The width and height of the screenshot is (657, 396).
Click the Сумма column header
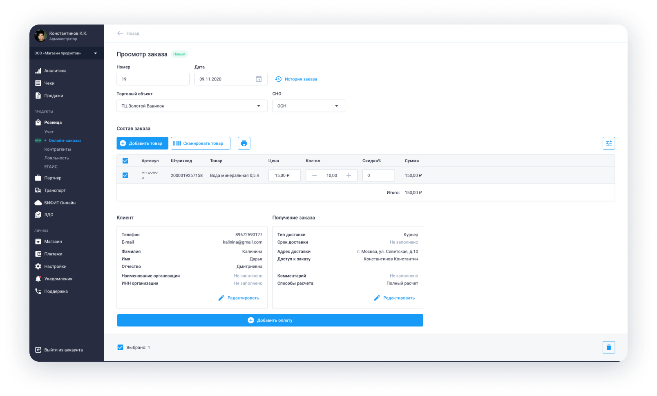coord(412,161)
